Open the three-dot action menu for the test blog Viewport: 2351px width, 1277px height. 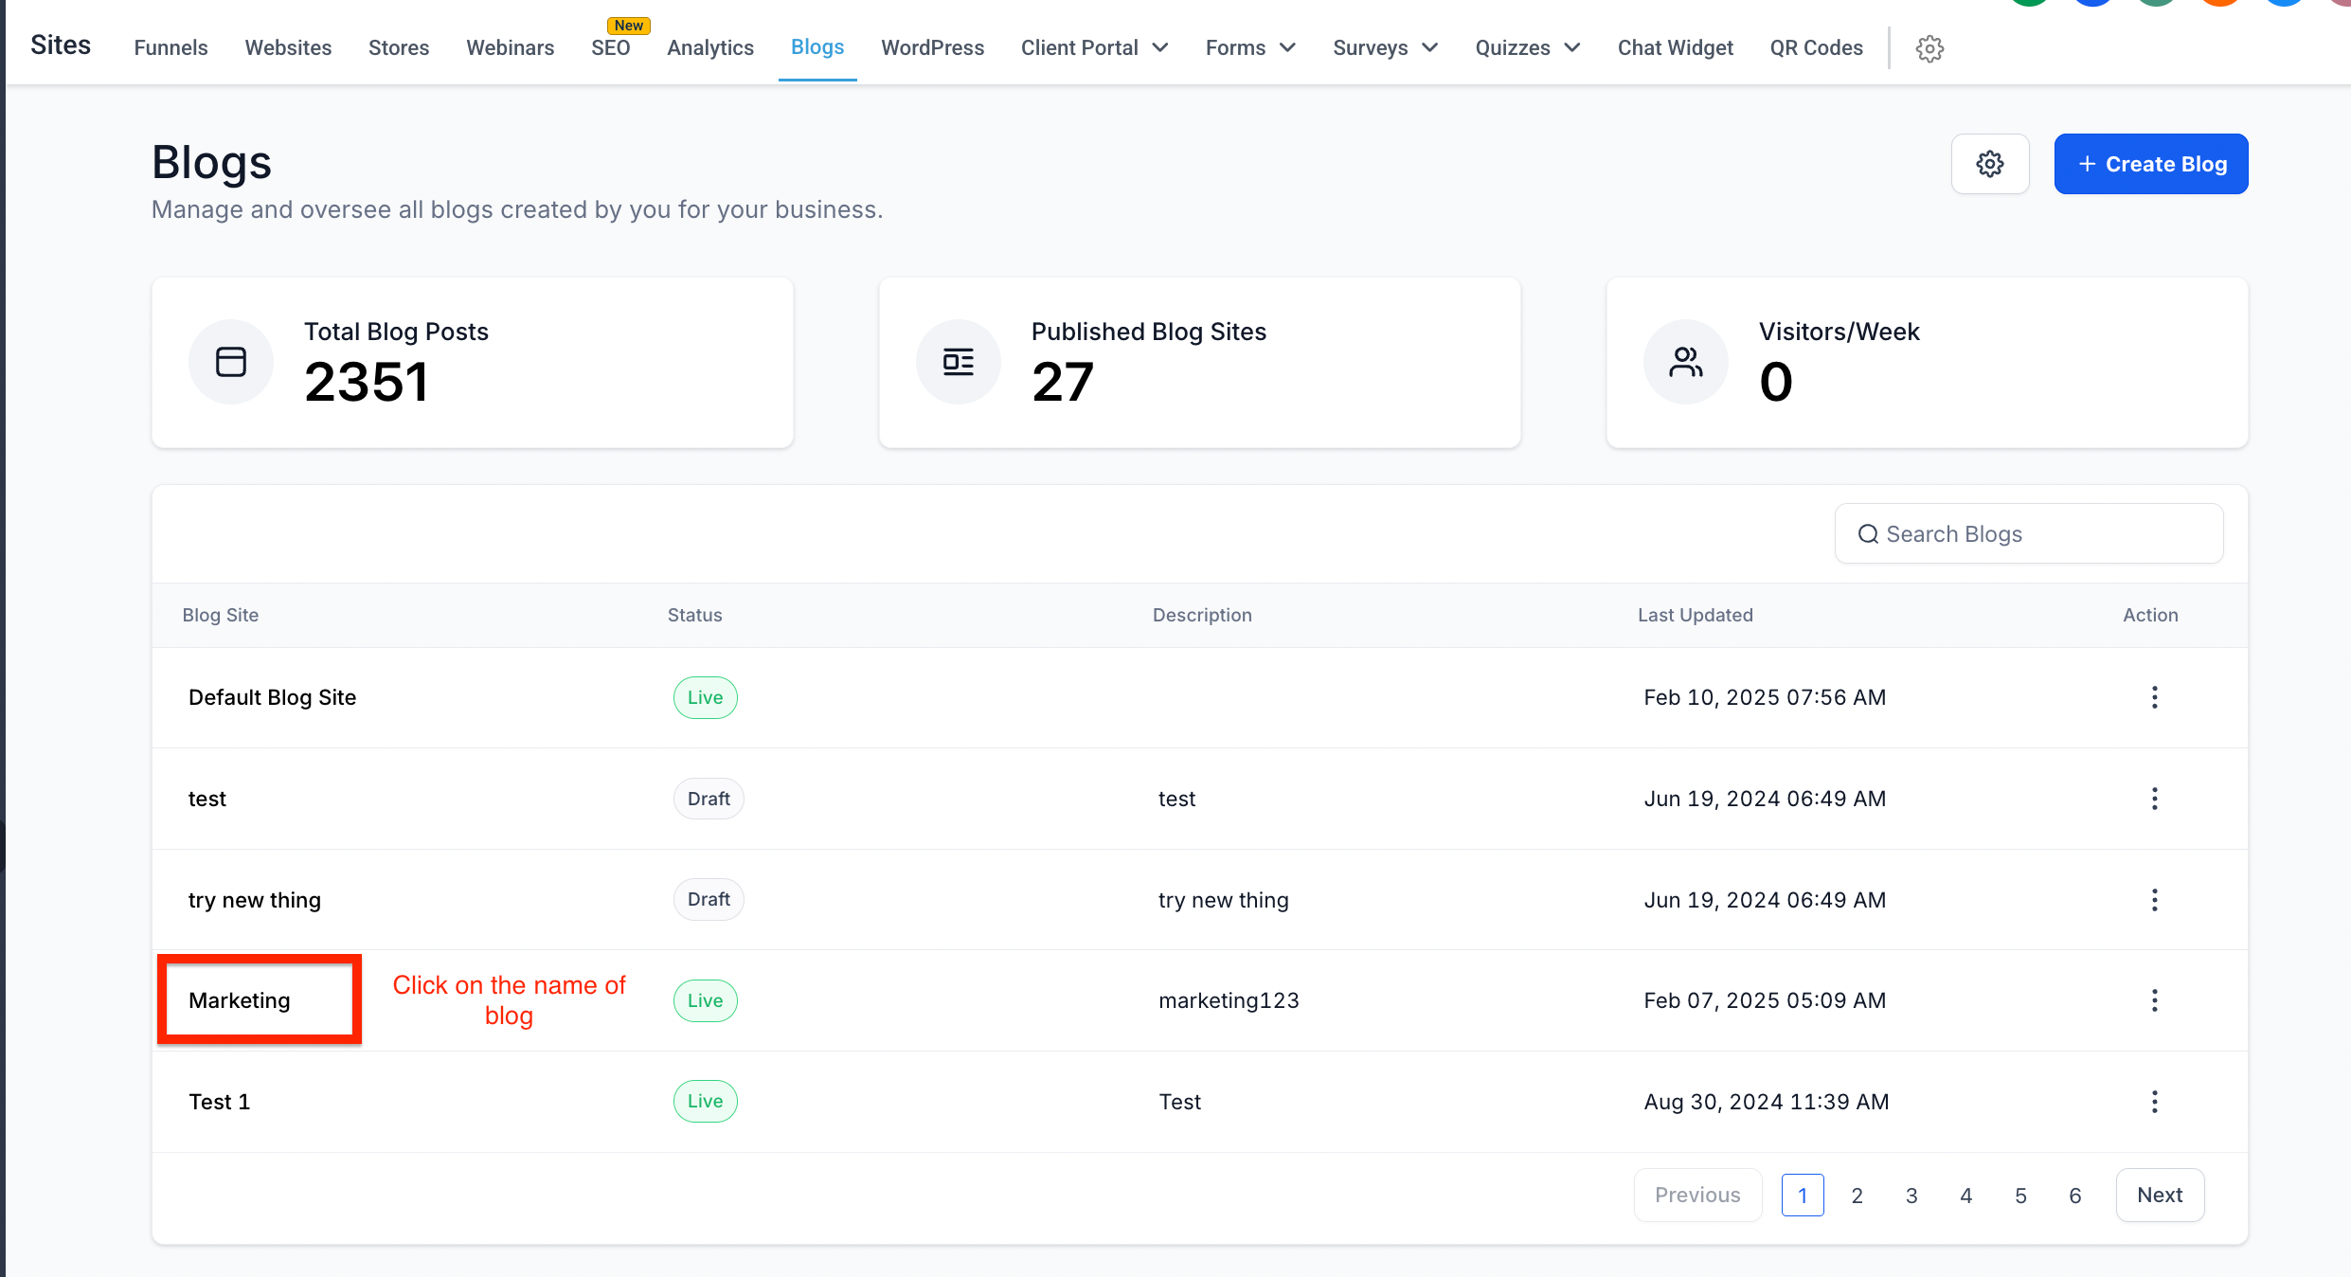pos(2154,799)
